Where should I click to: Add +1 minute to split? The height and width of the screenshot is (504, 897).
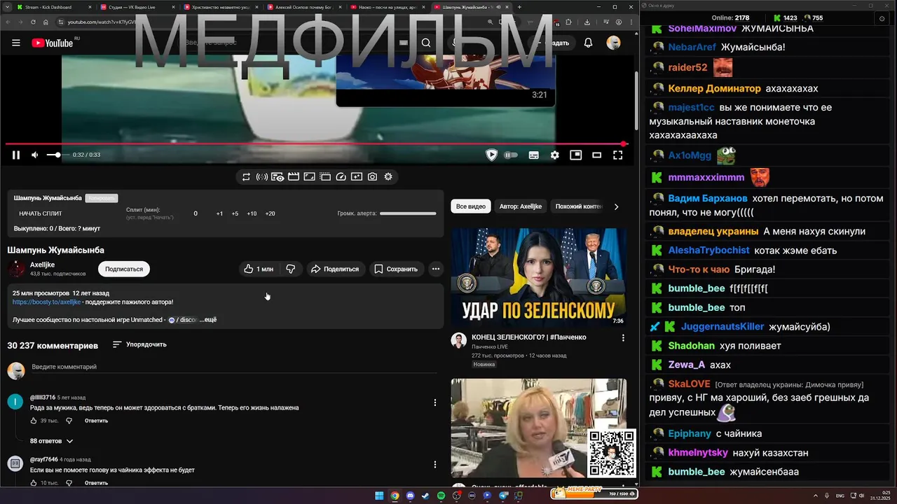(219, 213)
